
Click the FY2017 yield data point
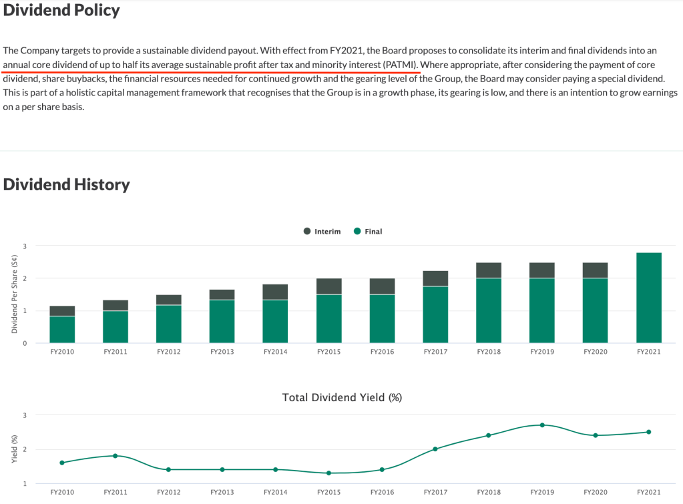435,449
